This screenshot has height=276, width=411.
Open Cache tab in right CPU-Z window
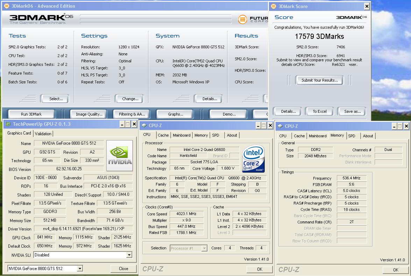coord(299,136)
